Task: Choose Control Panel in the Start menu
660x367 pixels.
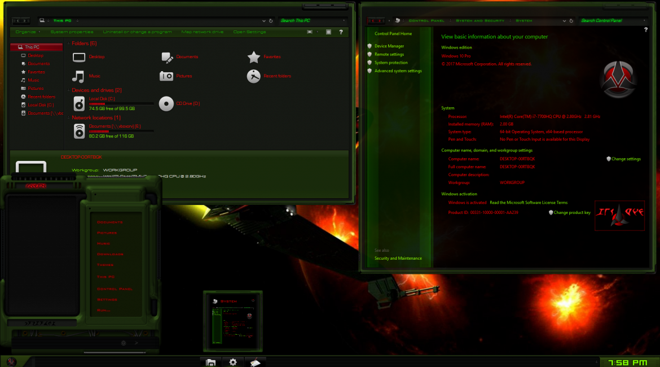Action: pos(115,289)
